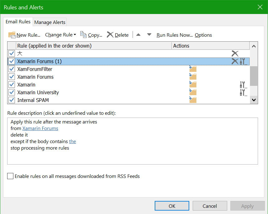Select the Internal SPAM rule name
This screenshot has width=268, height=214.
(x=33, y=100)
